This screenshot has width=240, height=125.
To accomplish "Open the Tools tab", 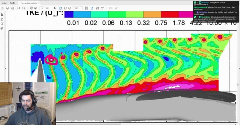I will [12, 3].
